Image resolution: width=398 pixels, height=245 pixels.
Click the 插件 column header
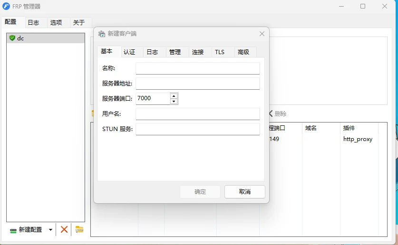tap(359, 128)
